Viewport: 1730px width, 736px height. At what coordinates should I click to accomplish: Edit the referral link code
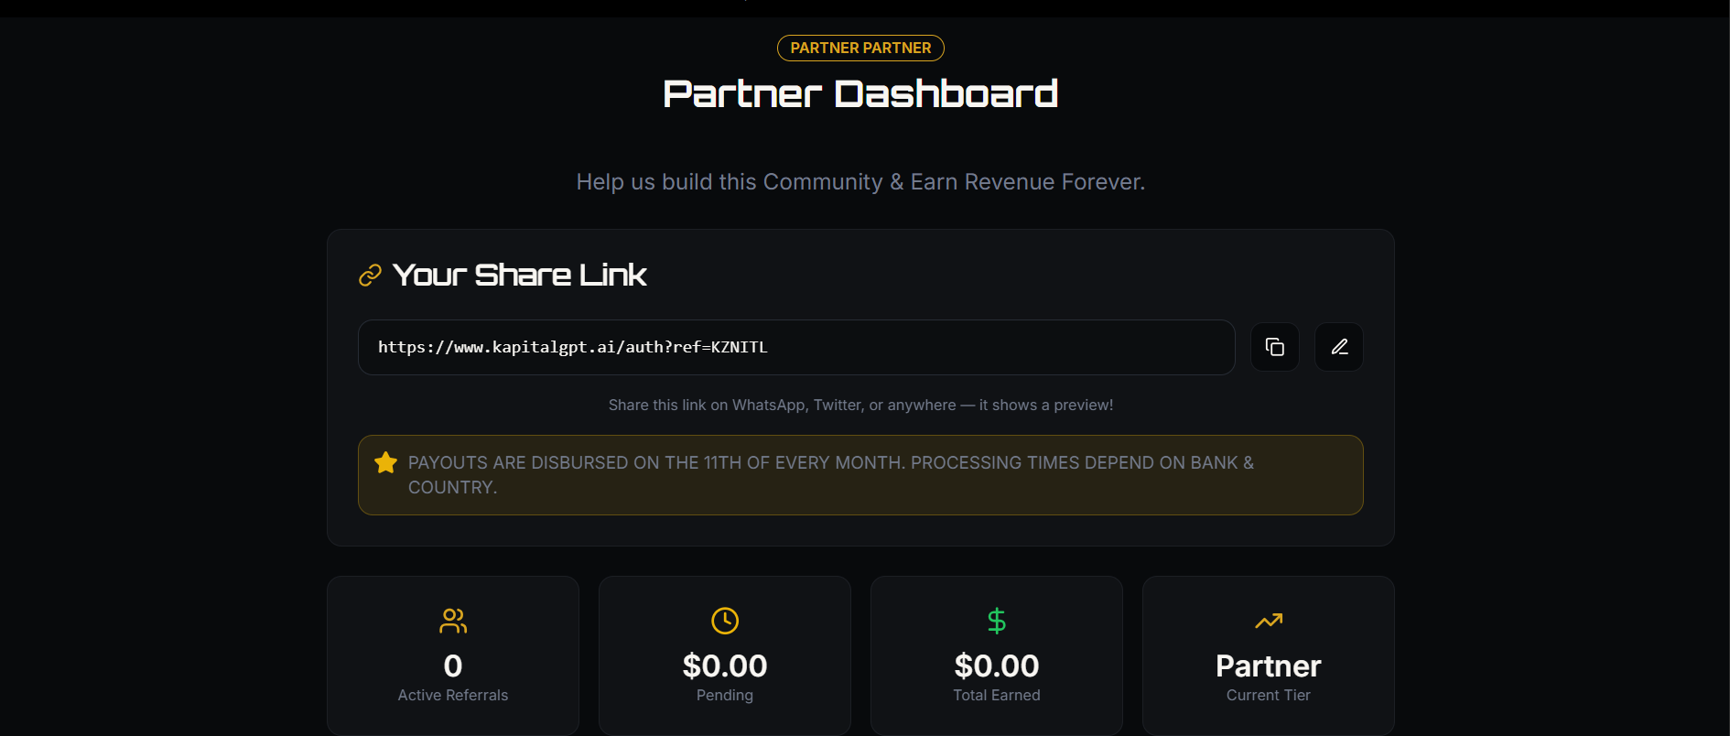coord(1338,347)
